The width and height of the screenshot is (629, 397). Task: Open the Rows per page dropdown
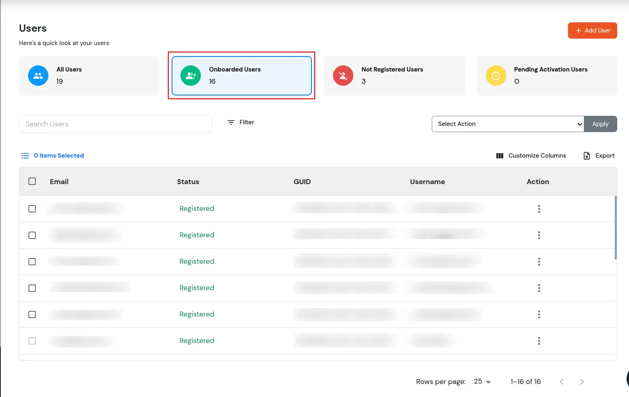point(482,382)
